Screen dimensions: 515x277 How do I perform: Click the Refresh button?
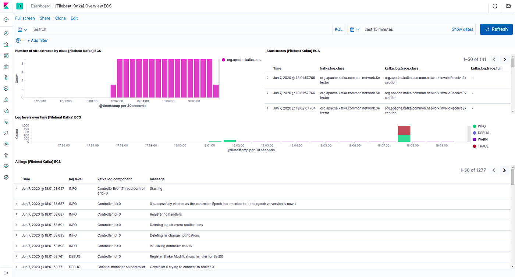point(496,29)
